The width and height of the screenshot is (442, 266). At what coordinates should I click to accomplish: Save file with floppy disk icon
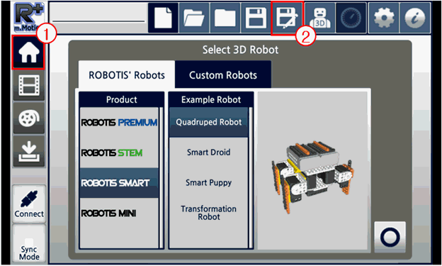[x=256, y=18]
